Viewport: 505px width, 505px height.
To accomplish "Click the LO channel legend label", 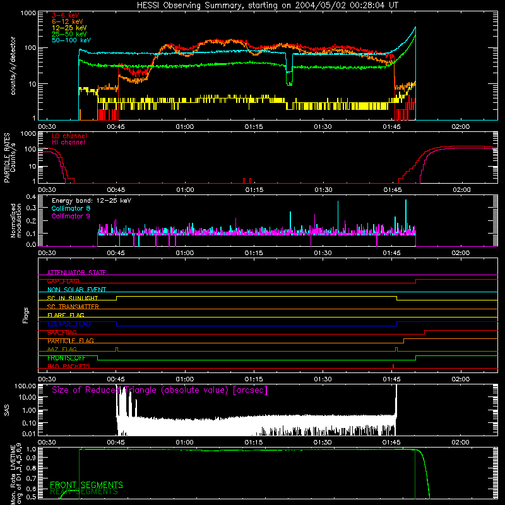I will tap(69, 136).
